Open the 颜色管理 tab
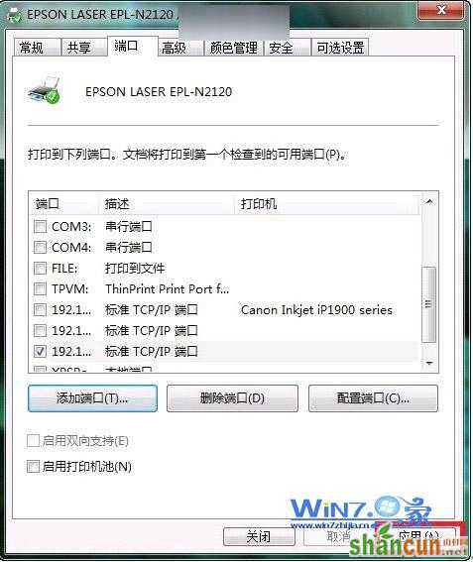 point(233,48)
